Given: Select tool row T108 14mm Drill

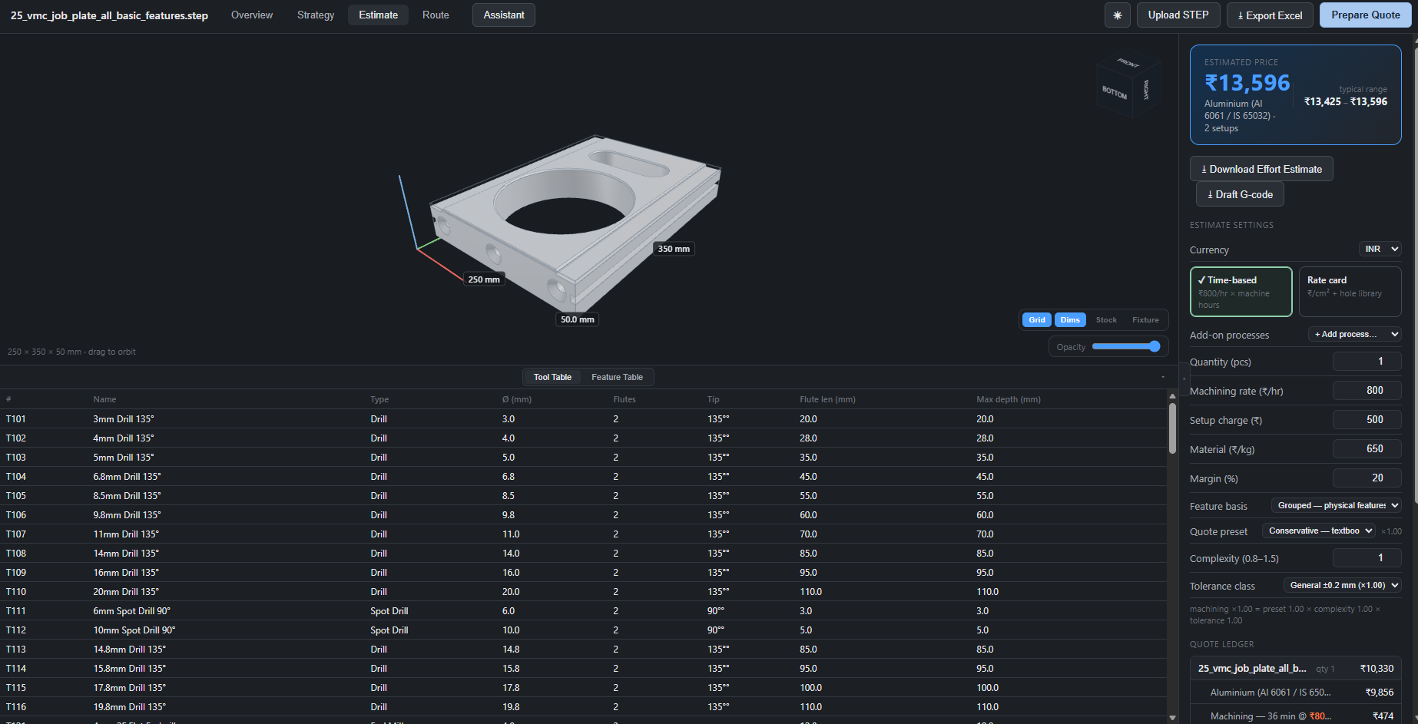Looking at the screenshot, I should pyautogui.click(x=584, y=554).
